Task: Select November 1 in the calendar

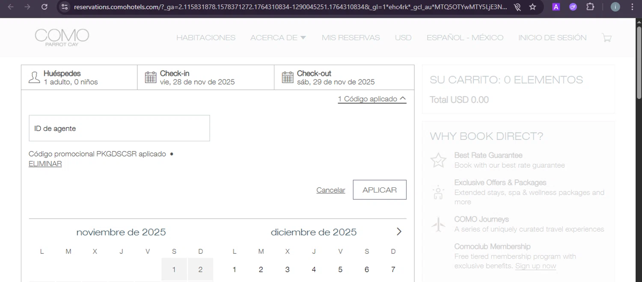Action: point(174,270)
